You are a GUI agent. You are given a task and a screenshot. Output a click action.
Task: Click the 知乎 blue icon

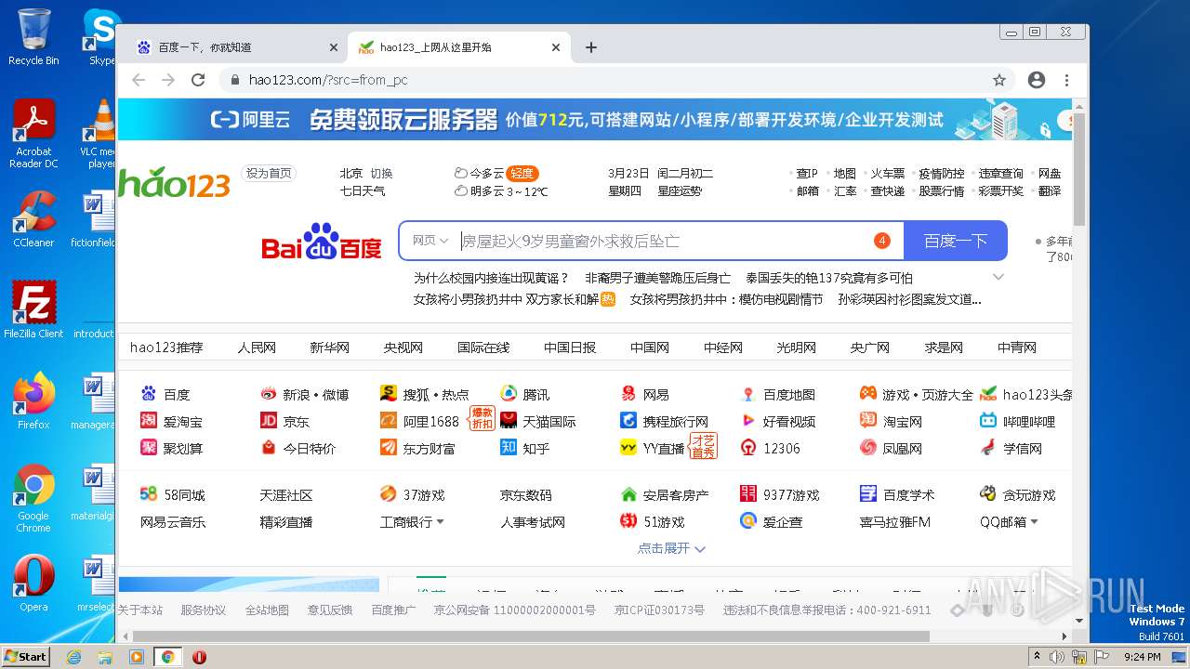[509, 448]
